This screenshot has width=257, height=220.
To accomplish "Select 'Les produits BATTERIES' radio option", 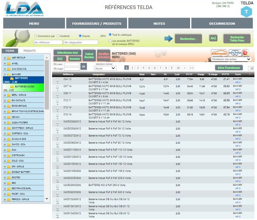I will [x=110, y=41].
